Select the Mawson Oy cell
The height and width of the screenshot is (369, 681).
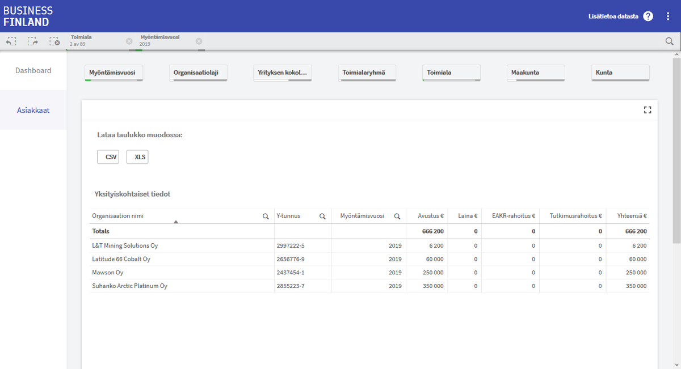(x=107, y=273)
